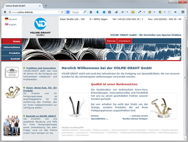Click green bullet beside Tradition und Innovation
The image size is (188, 142).
click(24, 68)
